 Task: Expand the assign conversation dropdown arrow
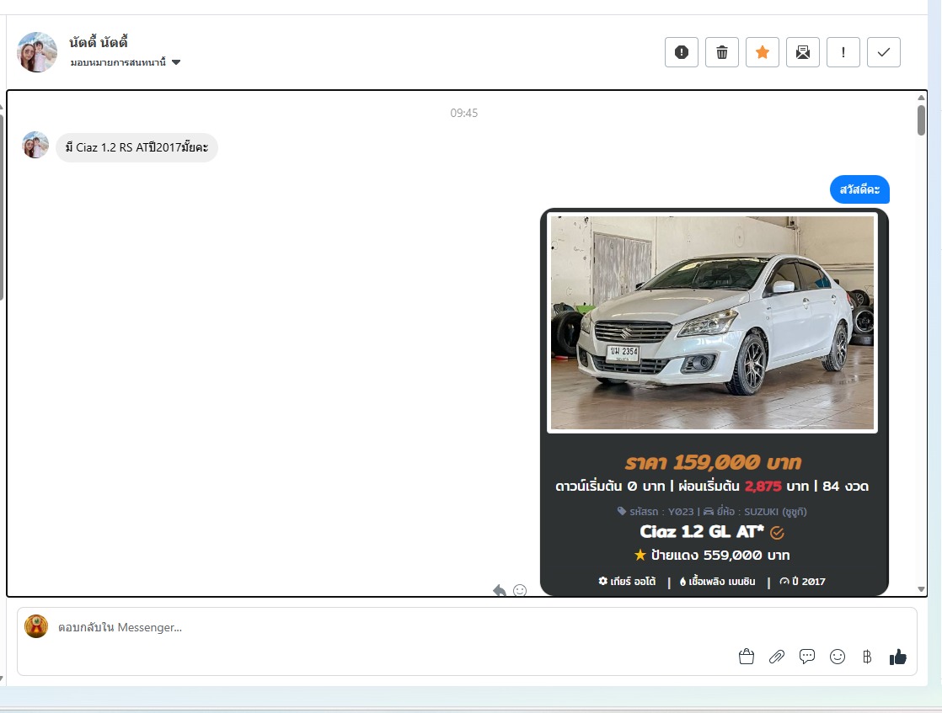click(x=176, y=62)
